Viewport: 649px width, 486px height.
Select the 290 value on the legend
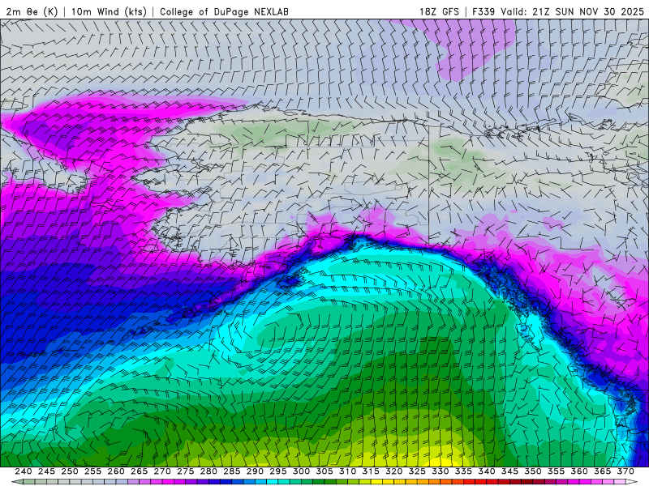click(x=255, y=471)
